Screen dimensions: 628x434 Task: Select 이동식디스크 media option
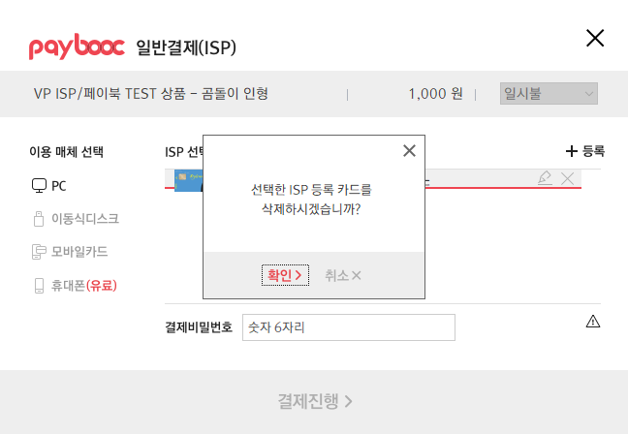[77, 219]
